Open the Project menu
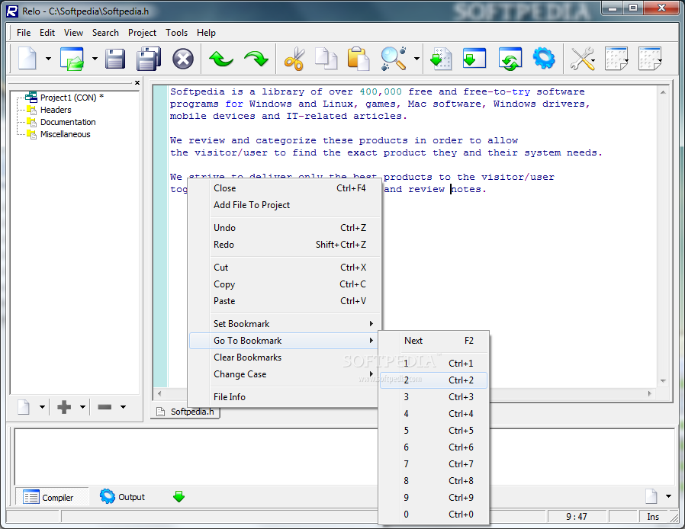 [x=142, y=33]
